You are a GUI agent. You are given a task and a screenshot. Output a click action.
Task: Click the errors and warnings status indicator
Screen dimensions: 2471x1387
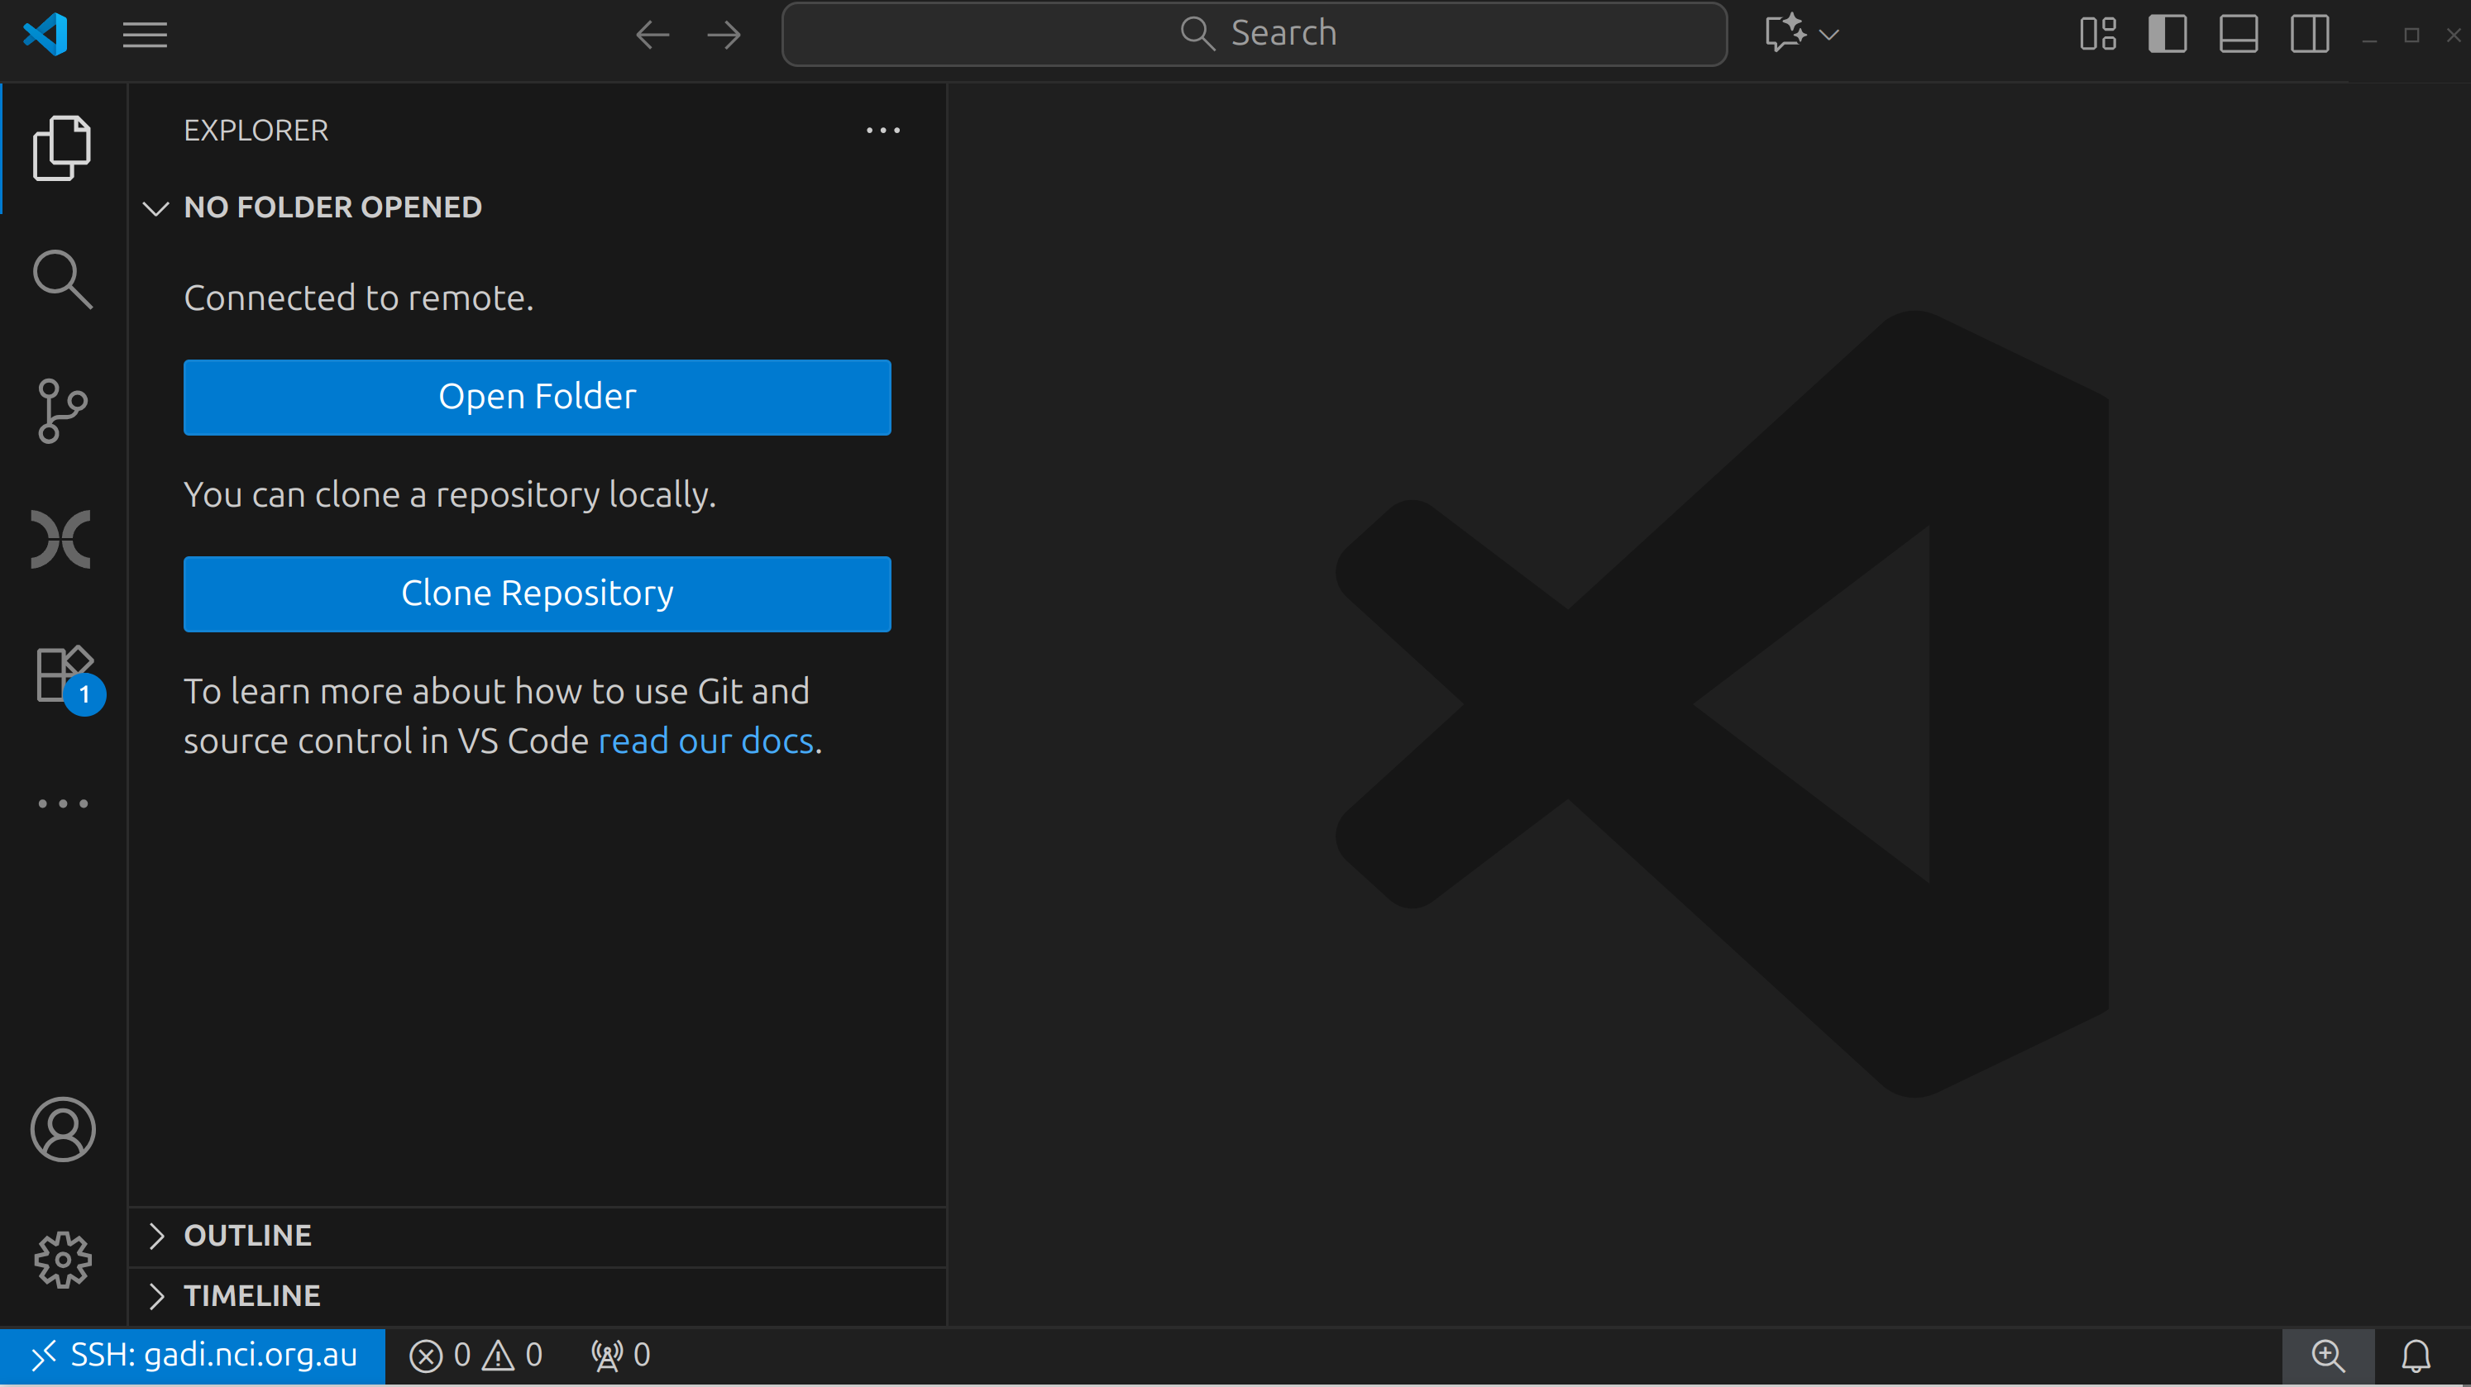[x=476, y=1356]
